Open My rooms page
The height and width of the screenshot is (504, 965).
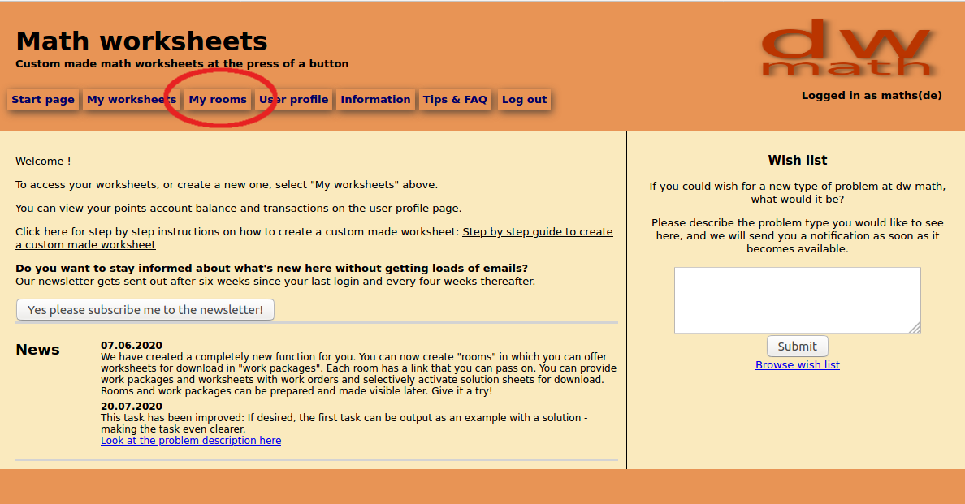coord(218,100)
